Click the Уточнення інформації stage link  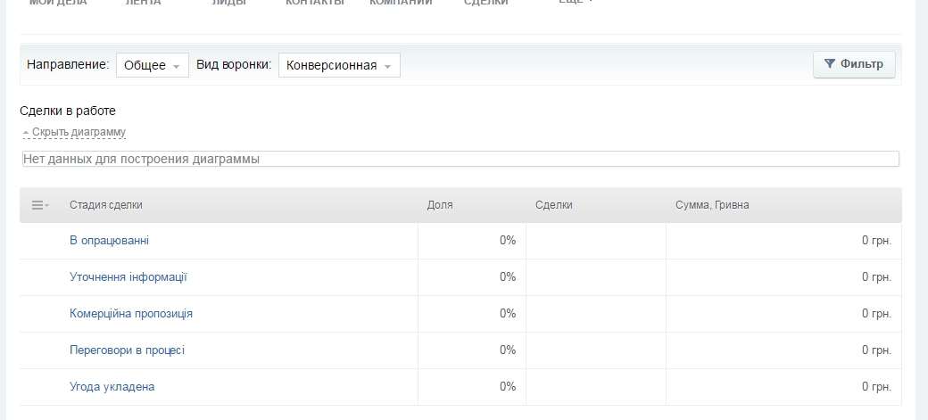point(128,276)
